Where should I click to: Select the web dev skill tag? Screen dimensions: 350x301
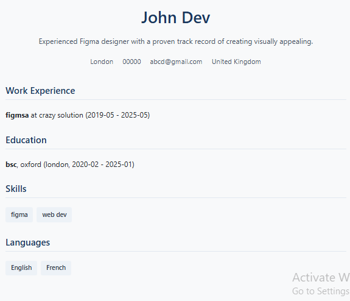point(54,214)
